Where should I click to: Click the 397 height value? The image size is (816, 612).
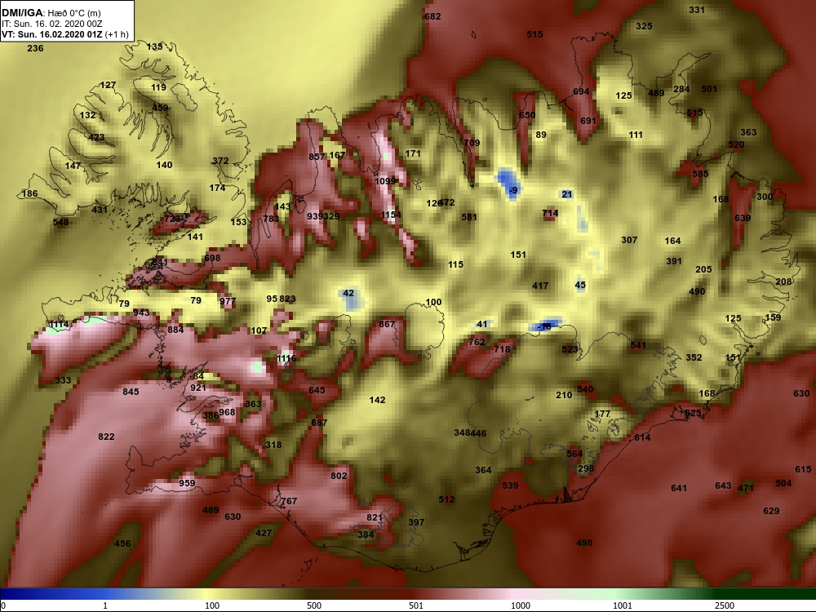pos(416,522)
